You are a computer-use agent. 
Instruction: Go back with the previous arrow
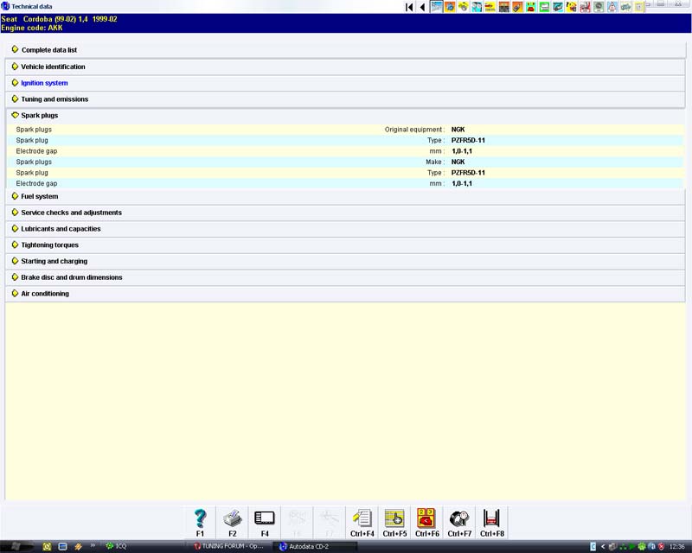pos(422,7)
